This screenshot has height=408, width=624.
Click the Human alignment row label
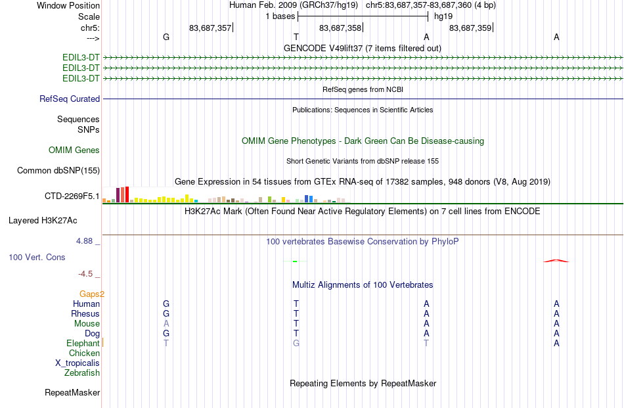tap(86, 304)
